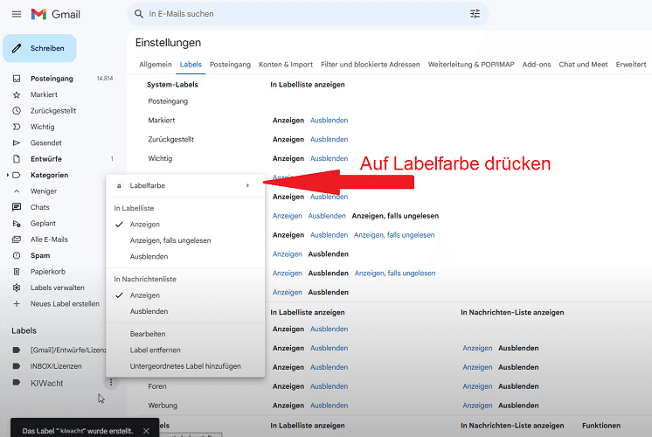Open Weiterleitung & POP/IMAP tab

(x=471, y=65)
